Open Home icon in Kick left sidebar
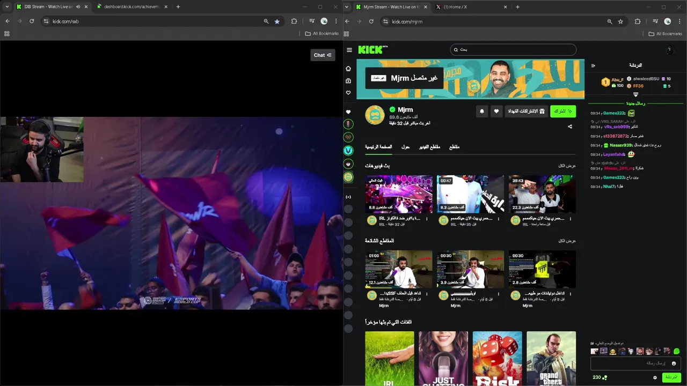This screenshot has width=687, height=386. point(348,69)
